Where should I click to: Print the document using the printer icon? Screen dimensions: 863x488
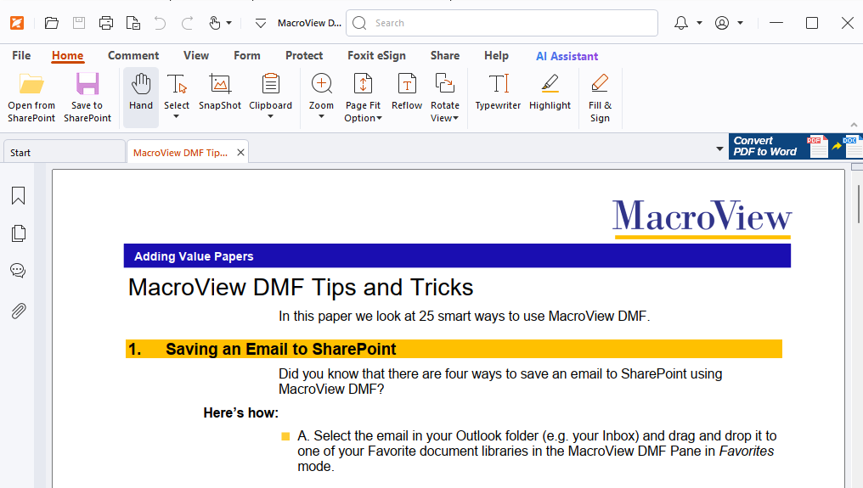coord(105,23)
